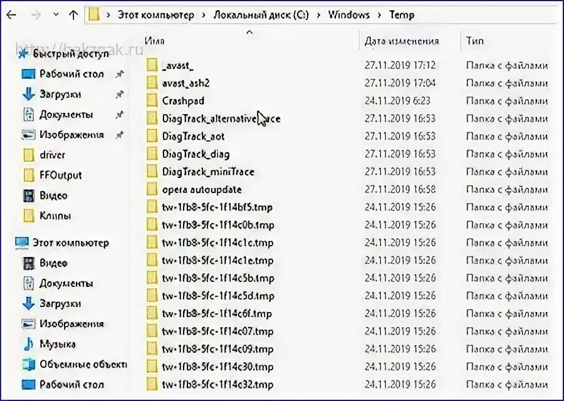
Task: Select the 'tw-1fb8-5fc-1f14c32.tmp' row name
Action: [217, 385]
